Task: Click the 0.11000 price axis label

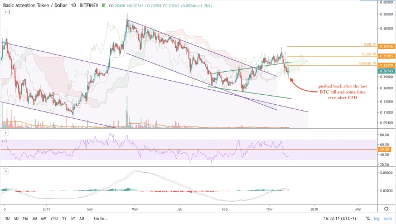Action: click(x=387, y=112)
